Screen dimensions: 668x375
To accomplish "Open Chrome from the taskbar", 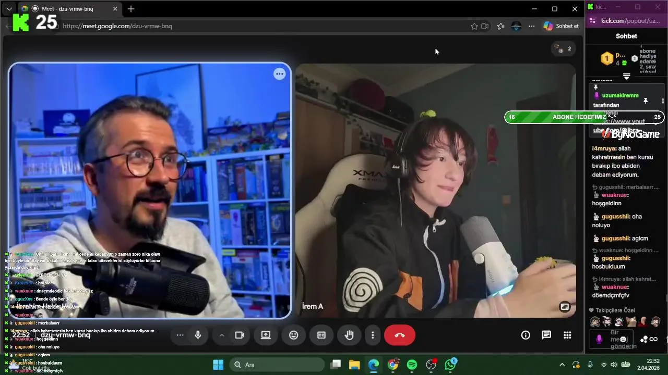I will [x=393, y=365].
